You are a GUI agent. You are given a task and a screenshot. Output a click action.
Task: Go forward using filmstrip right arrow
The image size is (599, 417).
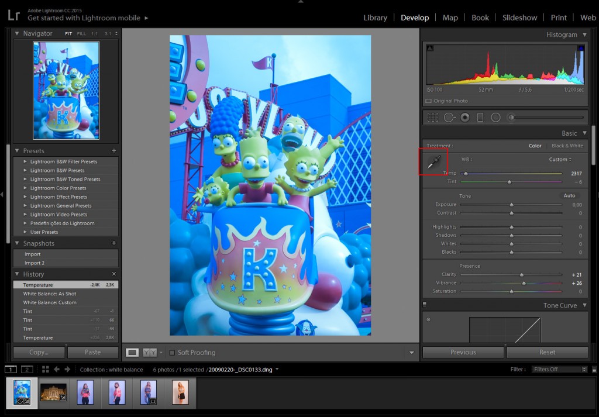tap(67, 369)
